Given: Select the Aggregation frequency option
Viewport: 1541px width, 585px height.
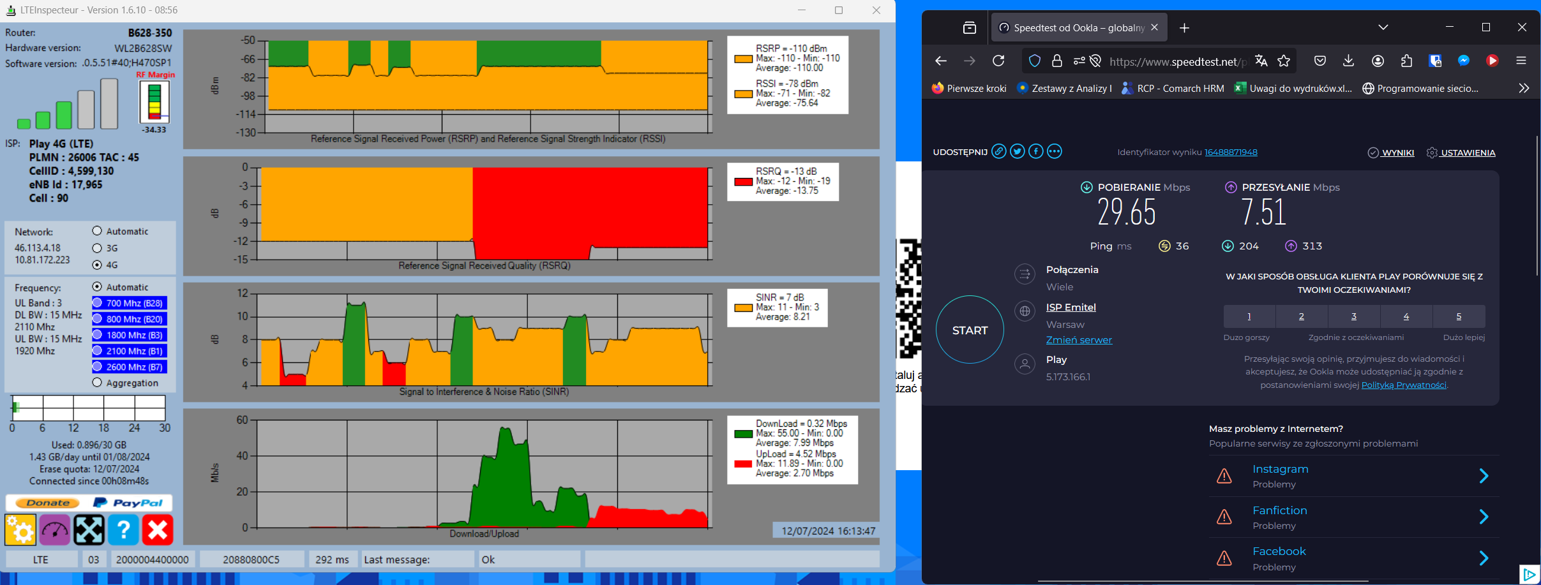Looking at the screenshot, I should pos(97,383).
